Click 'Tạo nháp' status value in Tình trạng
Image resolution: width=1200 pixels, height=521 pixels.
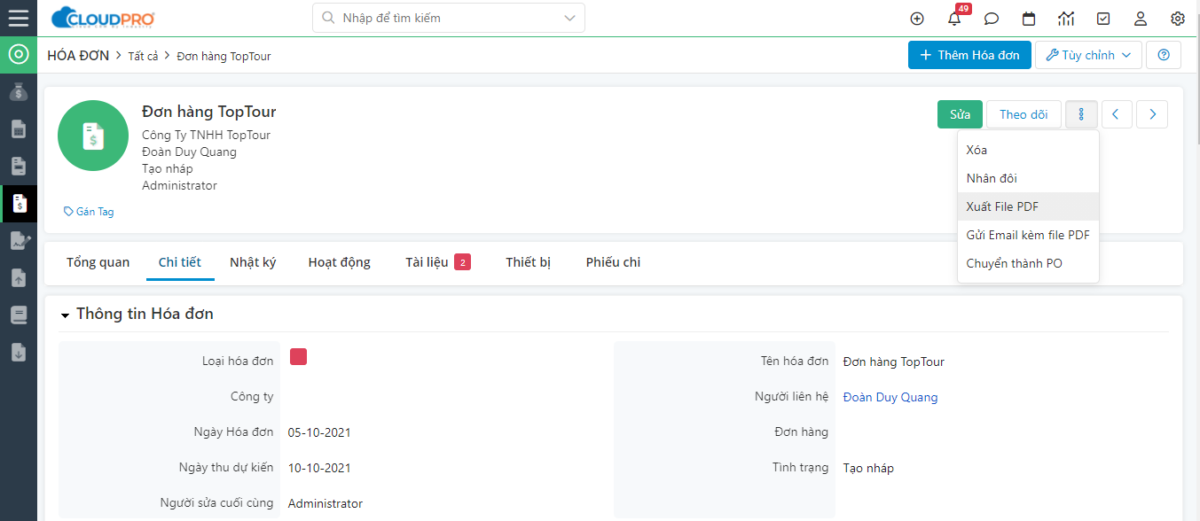(868, 468)
